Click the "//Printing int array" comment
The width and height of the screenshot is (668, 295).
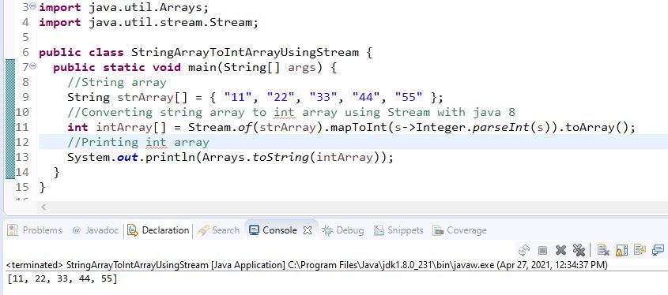138,142
